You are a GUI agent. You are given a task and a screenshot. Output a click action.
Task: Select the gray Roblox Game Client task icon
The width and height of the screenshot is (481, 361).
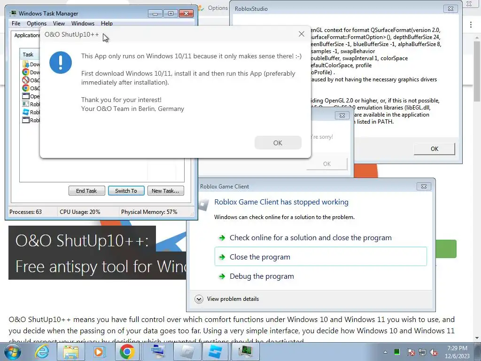point(26,104)
